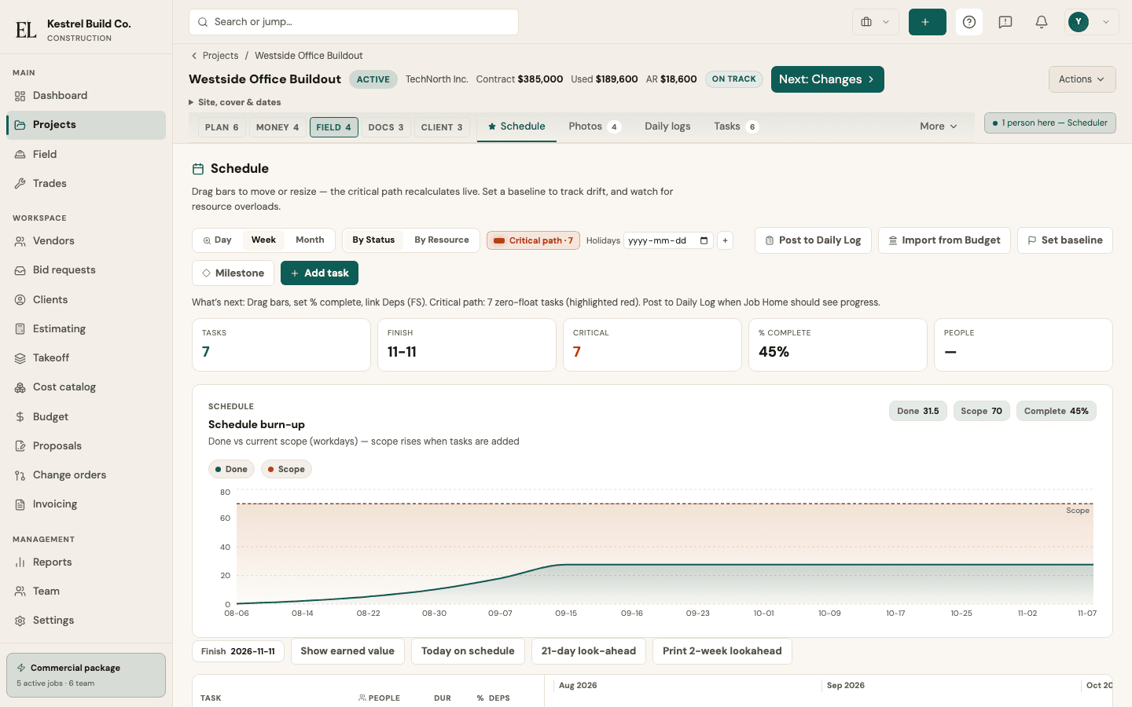Toggle the Critical path highlight
The width and height of the screenshot is (1132, 707).
(x=533, y=240)
